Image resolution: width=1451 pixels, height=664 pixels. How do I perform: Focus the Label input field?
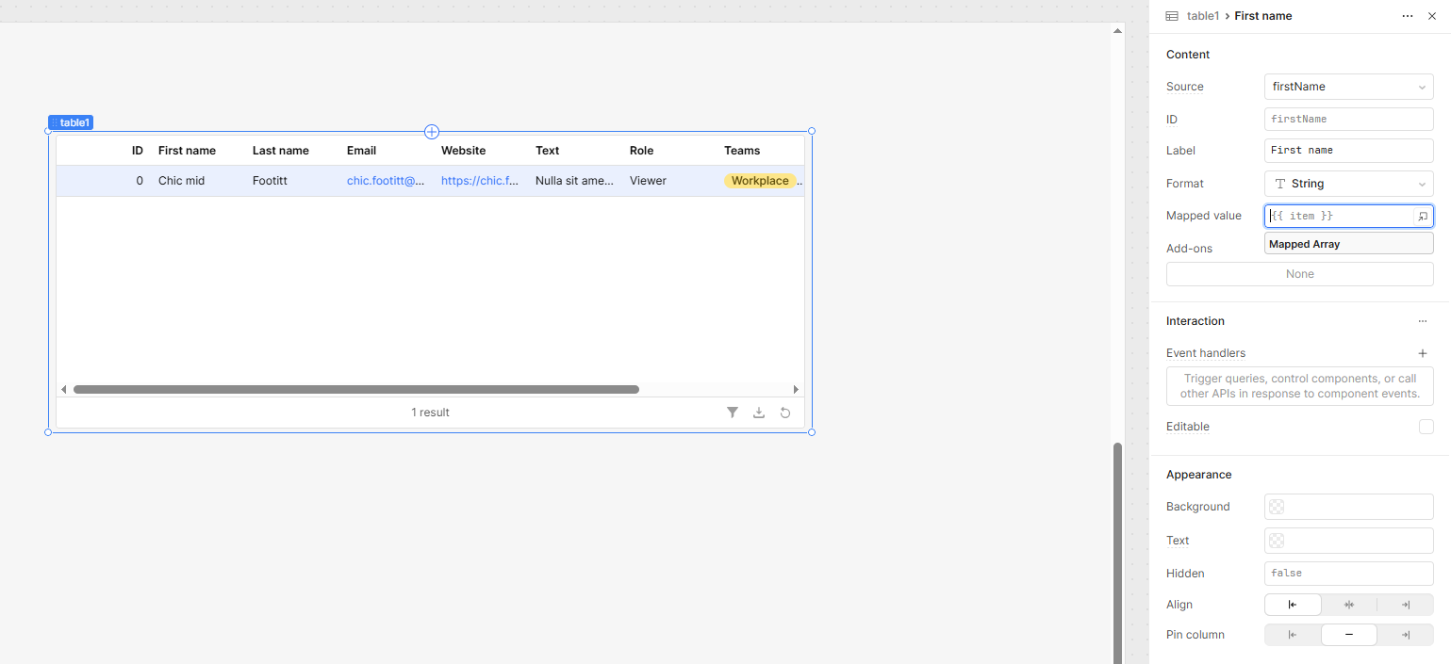1349,151
